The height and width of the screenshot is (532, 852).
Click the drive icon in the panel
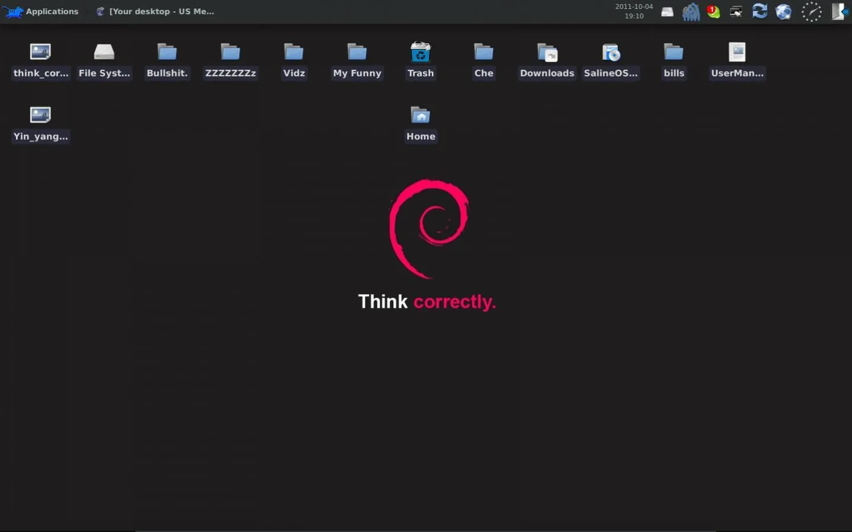coord(667,12)
